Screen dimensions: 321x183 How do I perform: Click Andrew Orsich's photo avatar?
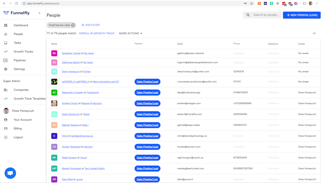[54, 103]
